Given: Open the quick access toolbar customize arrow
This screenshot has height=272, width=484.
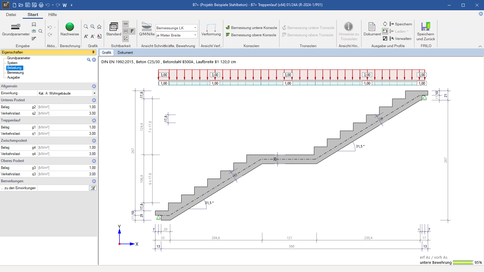Looking at the screenshot, I should pos(72,5).
